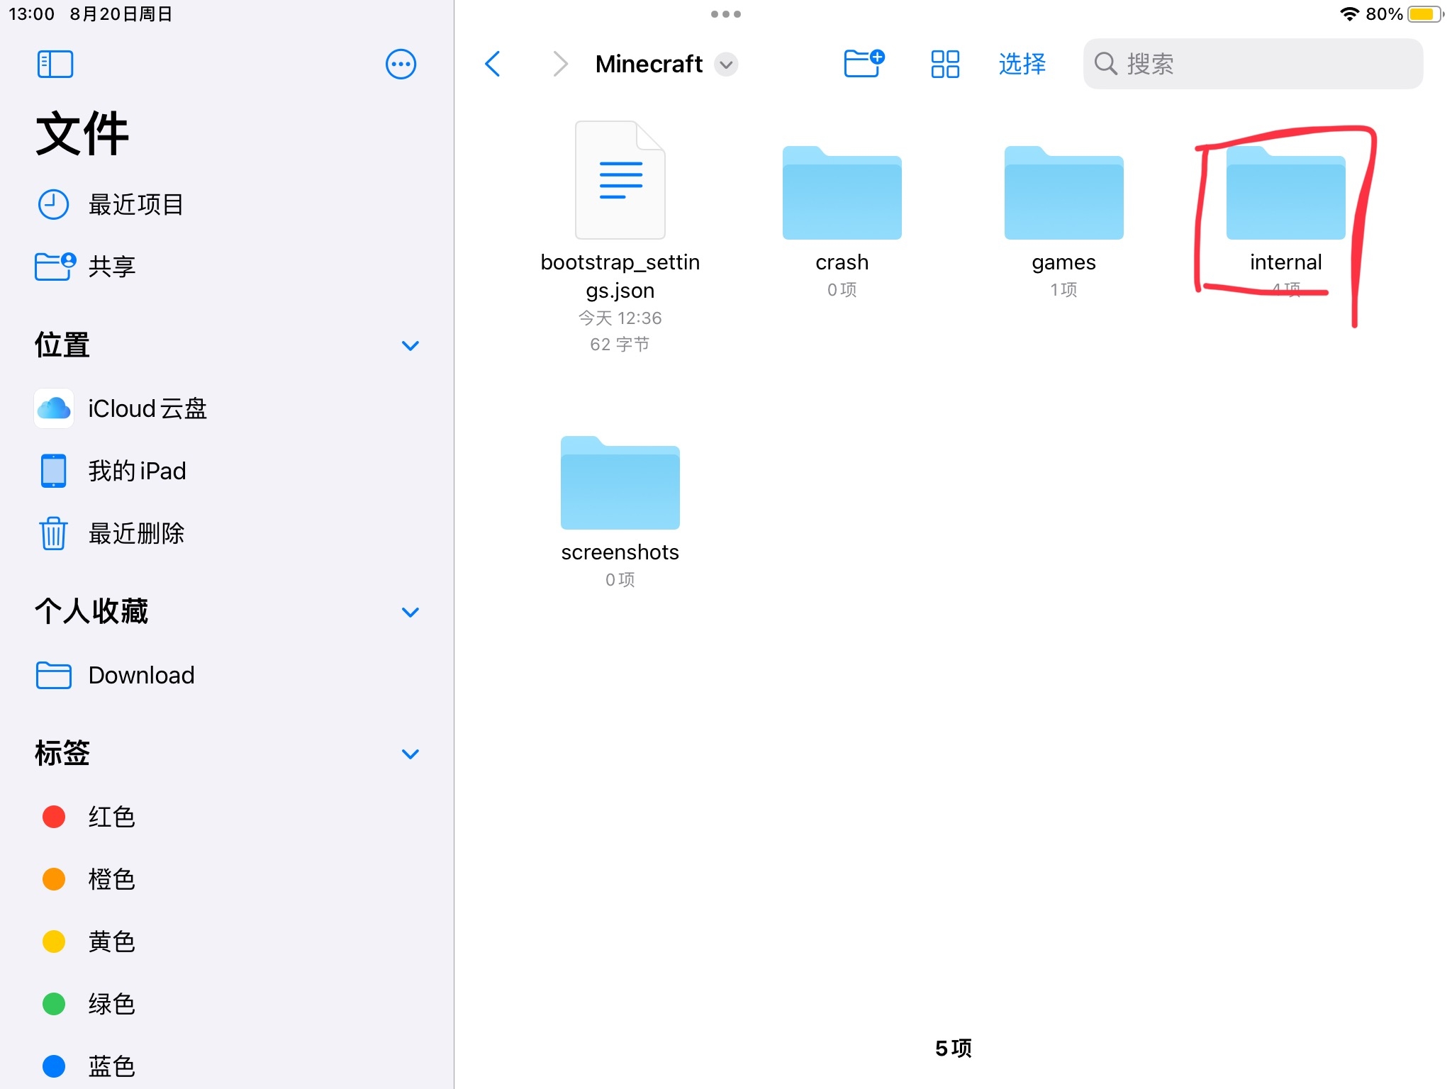Select the 橙色 tag
This screenshot has width=1452, height=1089.
[x=227, y=879]
